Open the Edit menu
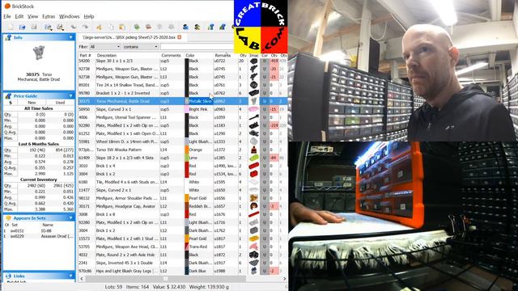 (19, 16)
